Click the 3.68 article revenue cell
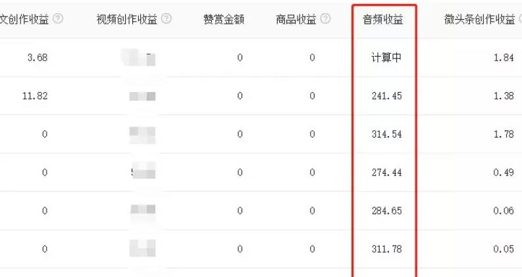This screenshot has height=277, width=522. [38, 58]
